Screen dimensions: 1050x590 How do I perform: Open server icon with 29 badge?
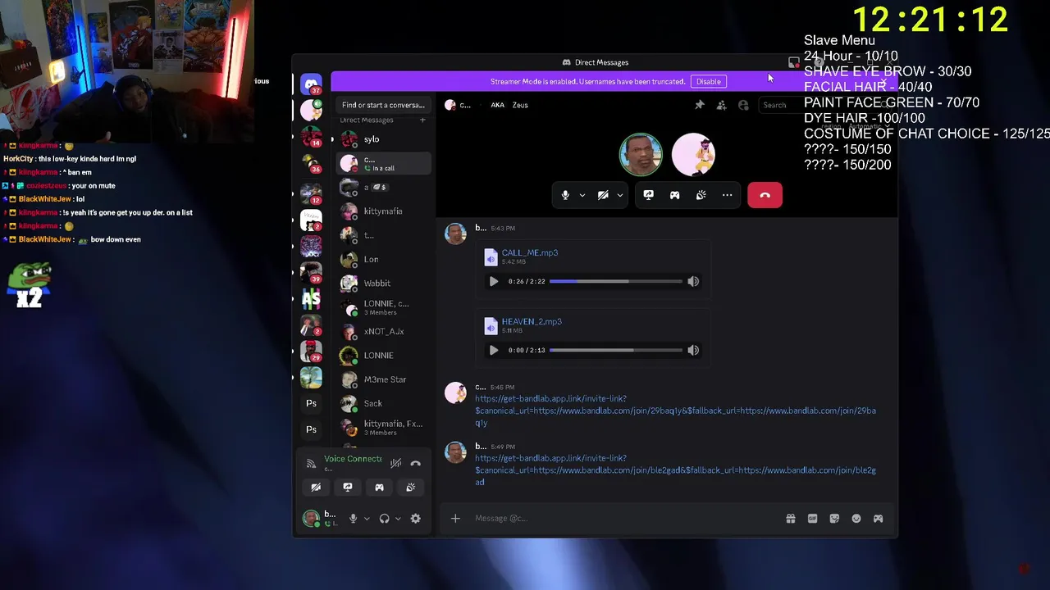(x=311, y=351)
